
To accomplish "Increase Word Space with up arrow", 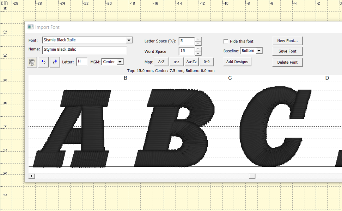I will pos(198,49).
